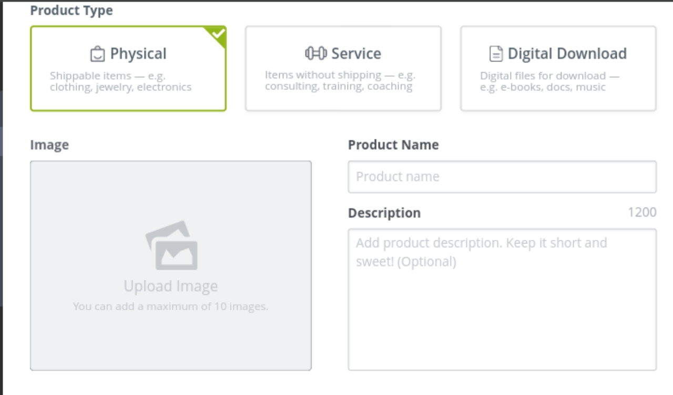Select Service as the product type
Viewport: 673px width, 395px height.
(x=342, y=68)
